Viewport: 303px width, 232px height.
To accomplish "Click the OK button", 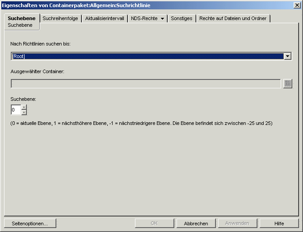I will point(154,224).
